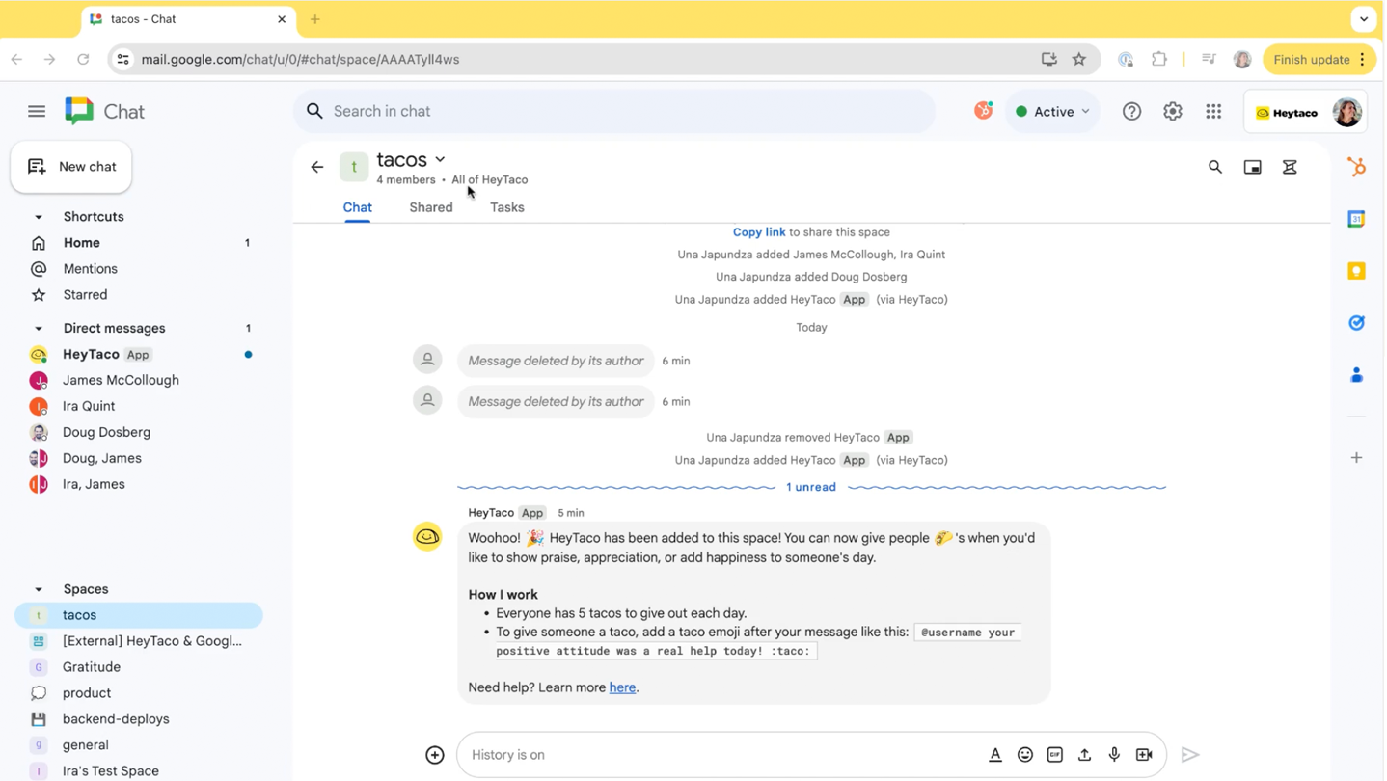This screenshot has height=781, width=1387.
Task: Click the New chat button
Action: (71, 167)
